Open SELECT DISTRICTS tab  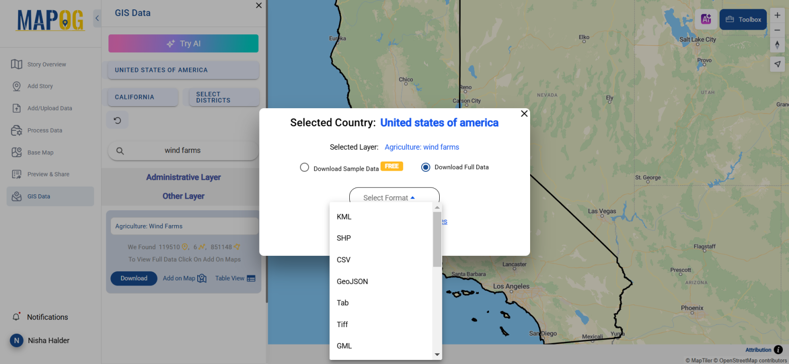pyautogui.click(x=223, y=97)
